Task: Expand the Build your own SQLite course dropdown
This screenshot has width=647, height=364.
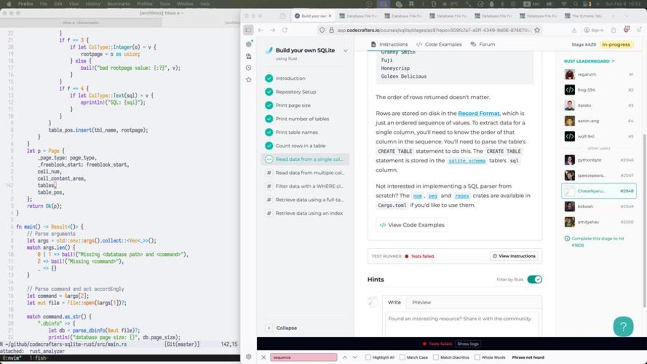Action: pyautogui.click(x=346, y=51)
